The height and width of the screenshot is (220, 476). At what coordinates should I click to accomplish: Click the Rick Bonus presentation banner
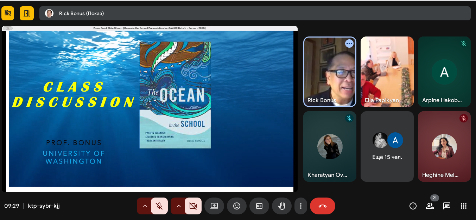click(255, 13)
